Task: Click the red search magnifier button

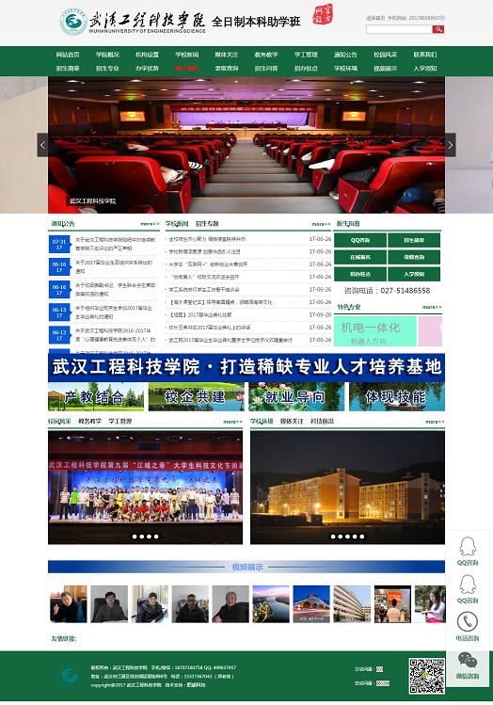Action: [x=437, y=29]
